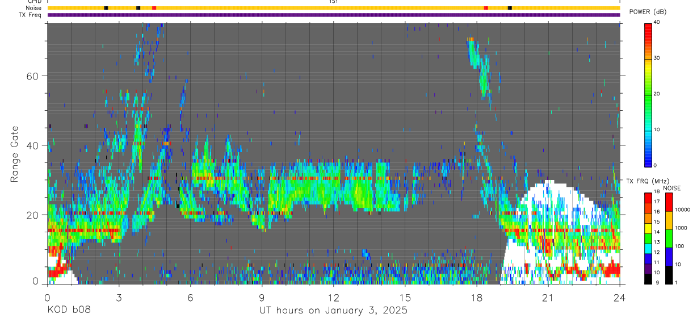Screen dimensions: 697x322
Task: Click the orange segment of NOISE color bar
Action: [x=669, y=220]
